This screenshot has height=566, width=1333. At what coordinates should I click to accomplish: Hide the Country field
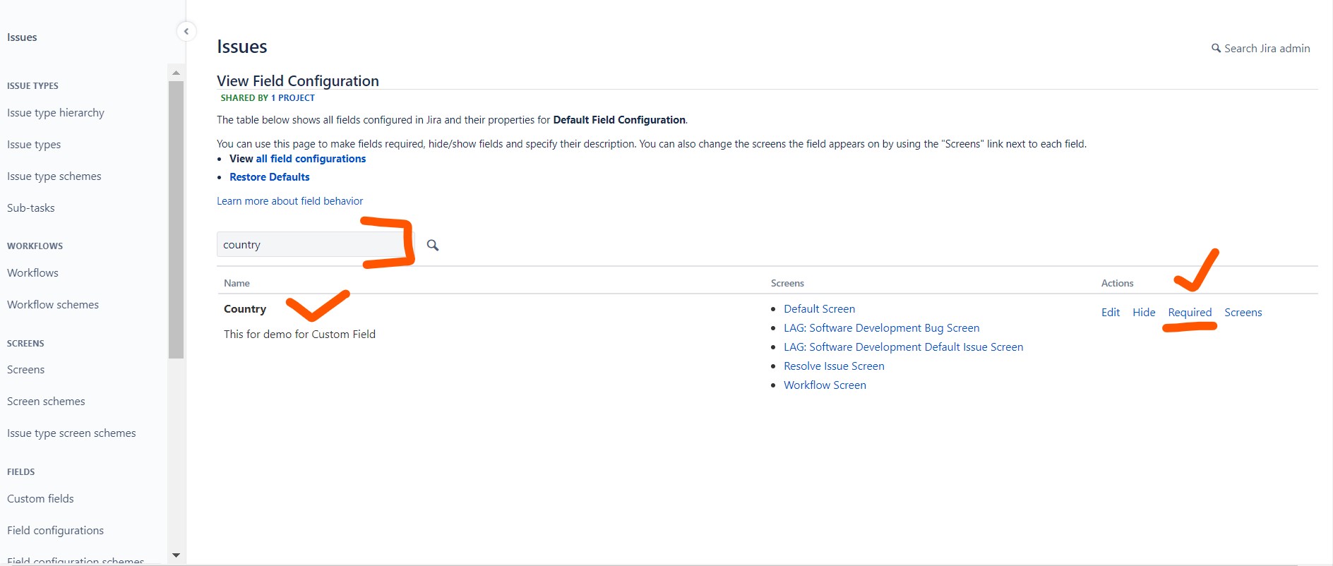(1143, 312)
